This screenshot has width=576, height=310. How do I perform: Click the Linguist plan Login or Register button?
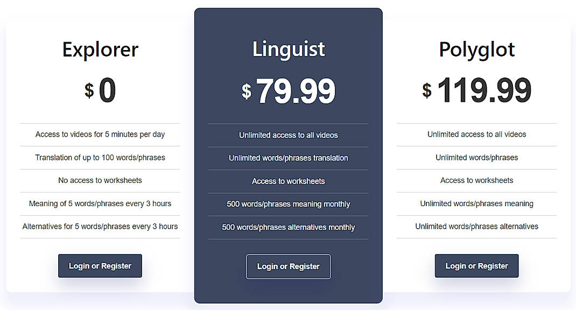(288, 266)
